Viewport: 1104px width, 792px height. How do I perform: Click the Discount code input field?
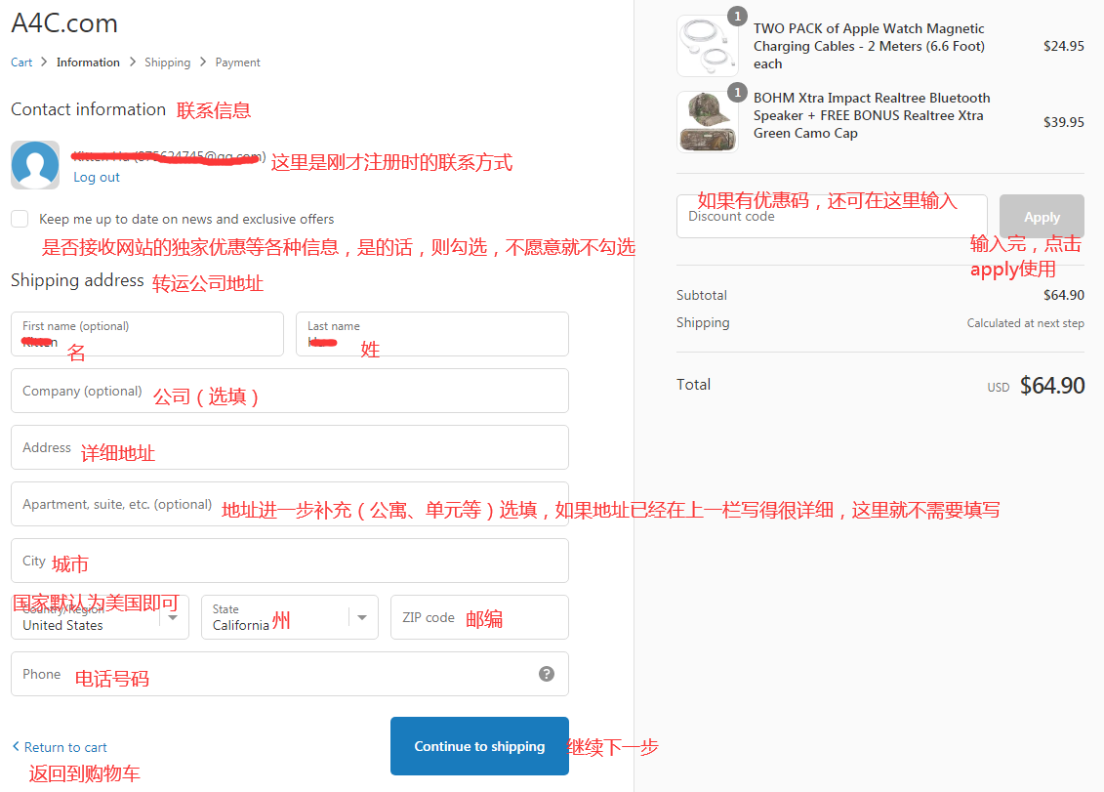point(830,216)
